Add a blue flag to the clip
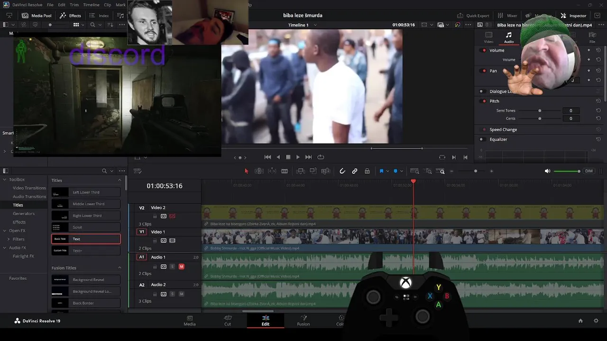 coord(381,171)
